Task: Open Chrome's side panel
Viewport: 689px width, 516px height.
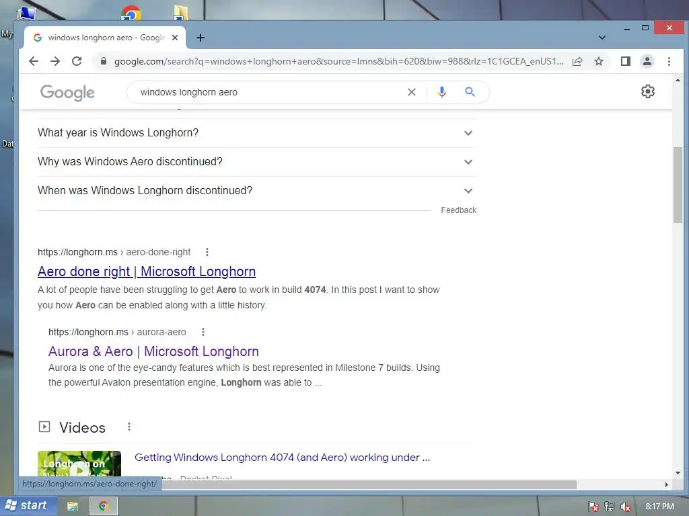Action: pos(626,61)
